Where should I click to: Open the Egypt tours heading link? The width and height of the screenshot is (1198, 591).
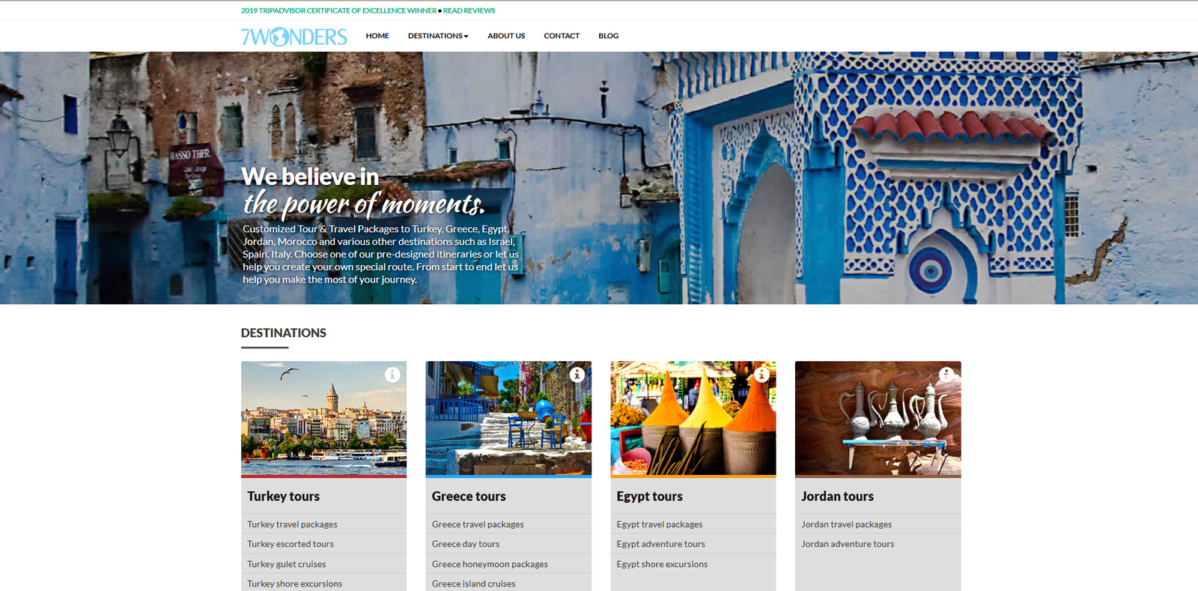[649, 497]
